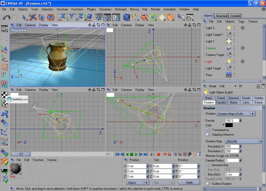Open Mode menu in Attribute Manager

(x=213, y=86)
